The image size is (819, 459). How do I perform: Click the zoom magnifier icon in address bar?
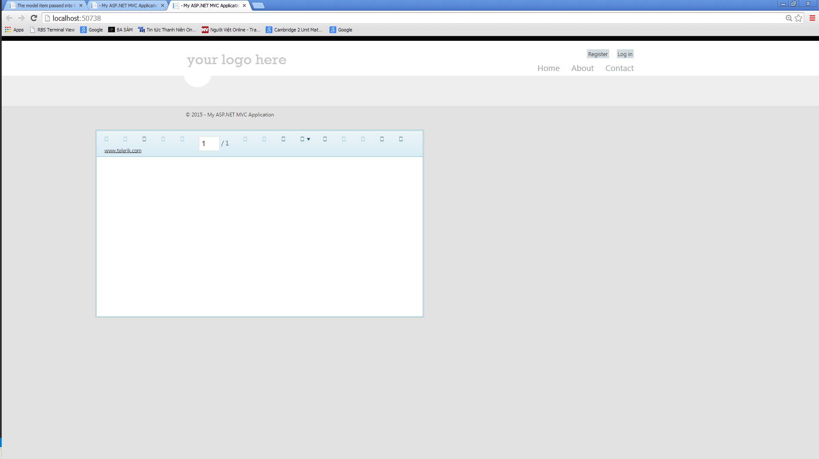click(x=789, y=18)
